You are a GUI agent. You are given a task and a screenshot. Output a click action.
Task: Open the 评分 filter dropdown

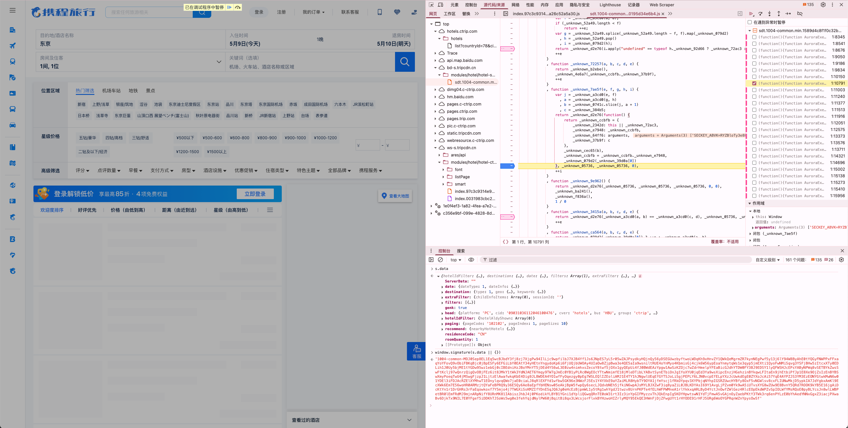[82, 171]
